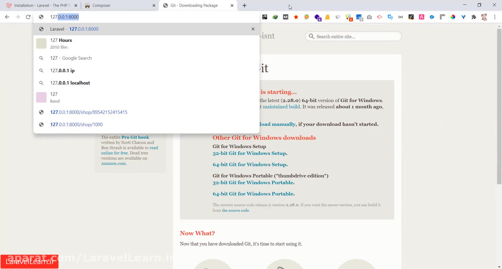Click the camera screenshot extension icon
Image resolution: width=502 pixels, height=269 pixels.
coord(369,17)
